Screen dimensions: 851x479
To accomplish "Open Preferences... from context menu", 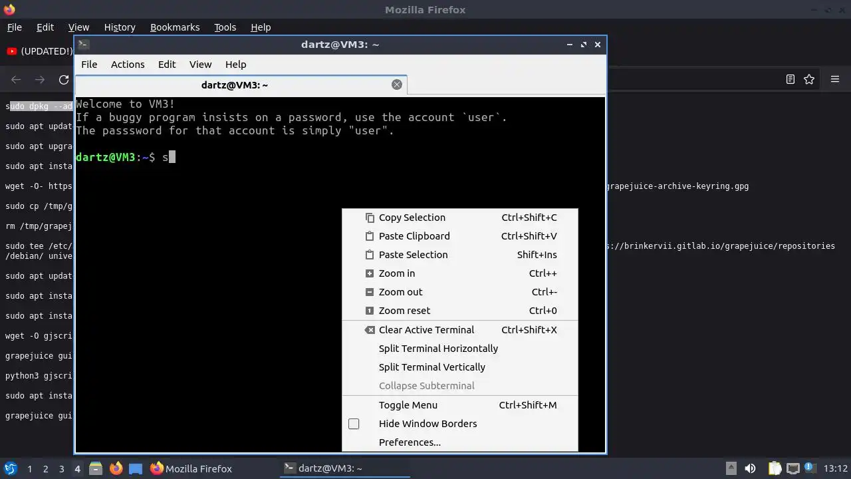I will (460, 442).
